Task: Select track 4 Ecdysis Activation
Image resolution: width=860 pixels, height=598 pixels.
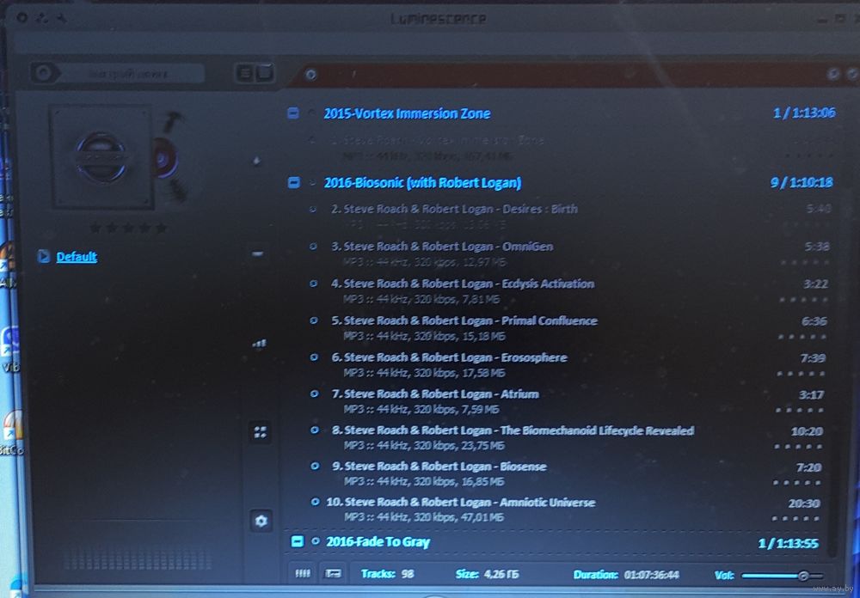Action: 463,284
